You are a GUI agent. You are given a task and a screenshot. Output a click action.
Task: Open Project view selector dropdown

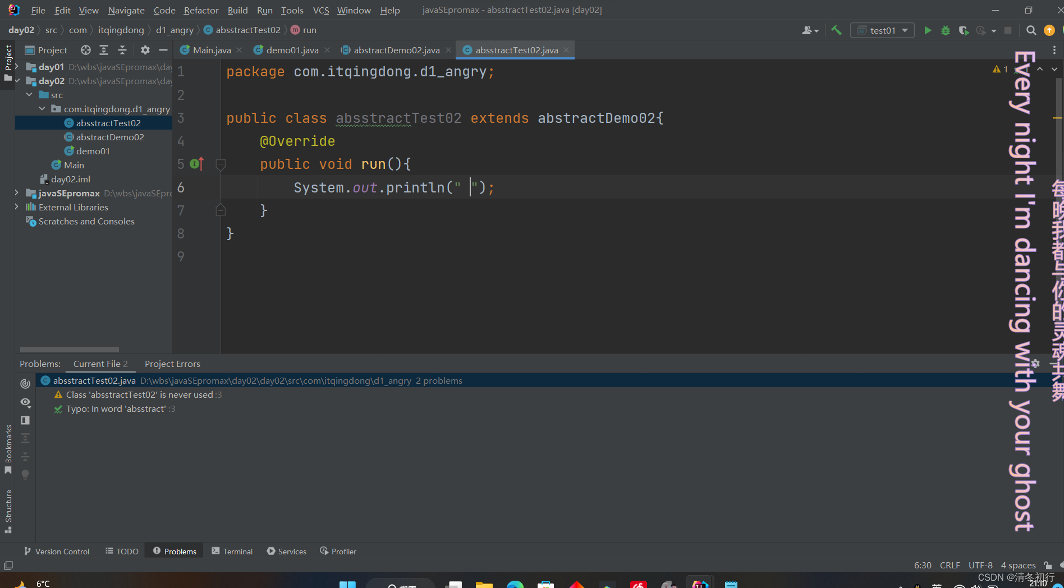[47, 50]
